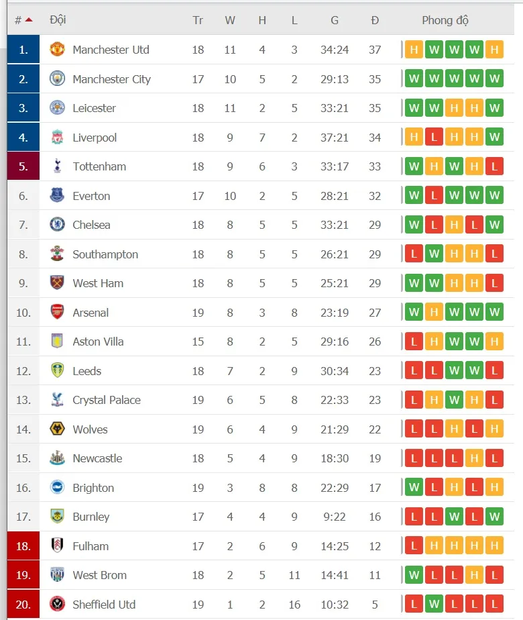
Task: Click the rank 18 red position badge
Action: (x=23, y=546)
